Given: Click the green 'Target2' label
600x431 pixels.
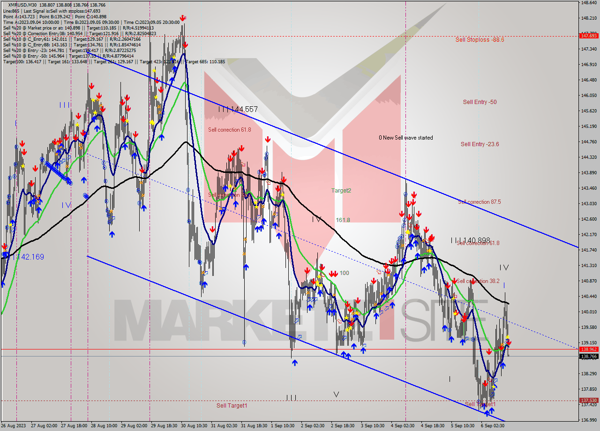Looking at the screenshot, I should pos(341,191).
